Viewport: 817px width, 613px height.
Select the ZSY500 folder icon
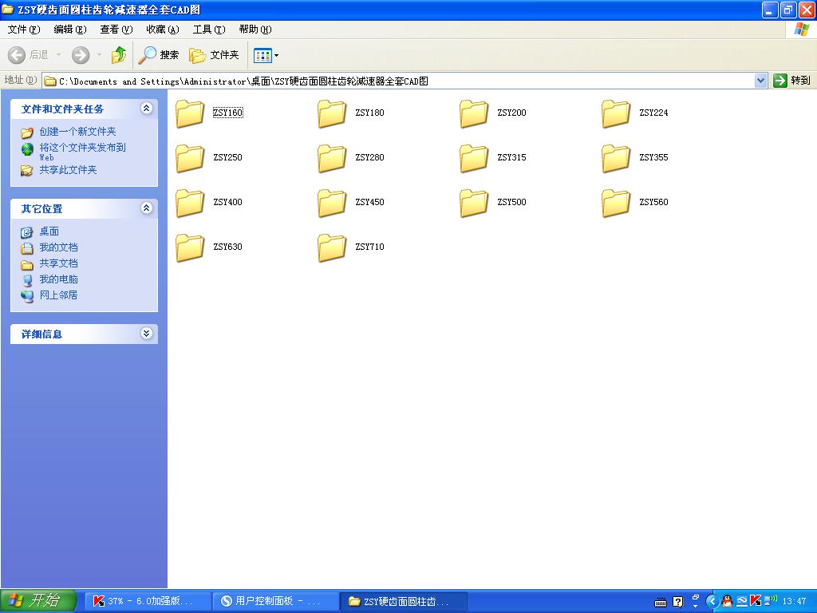474,203
